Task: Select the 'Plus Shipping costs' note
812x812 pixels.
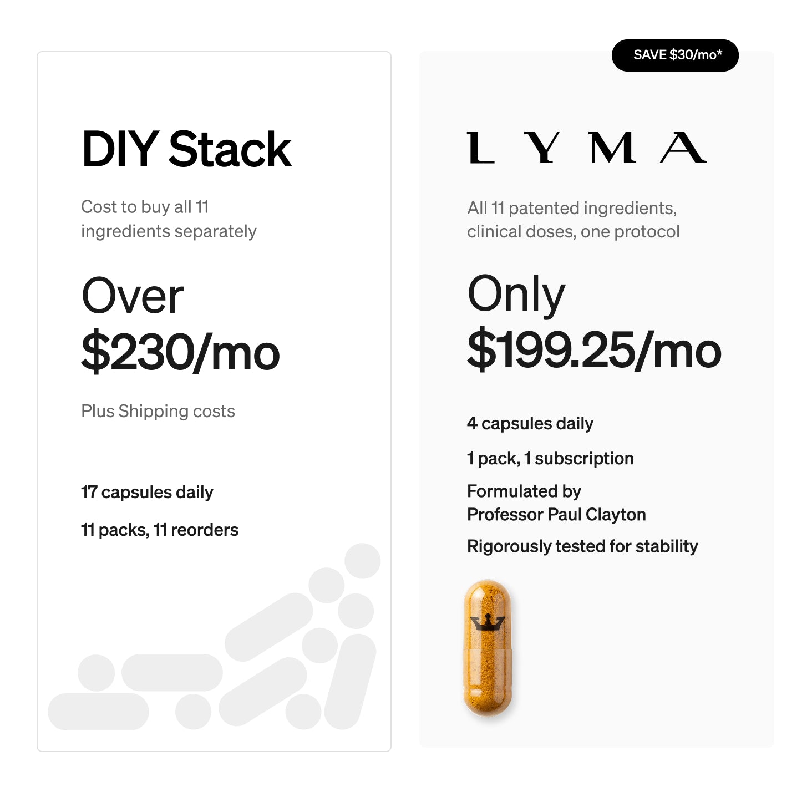Action: point(158,411)
